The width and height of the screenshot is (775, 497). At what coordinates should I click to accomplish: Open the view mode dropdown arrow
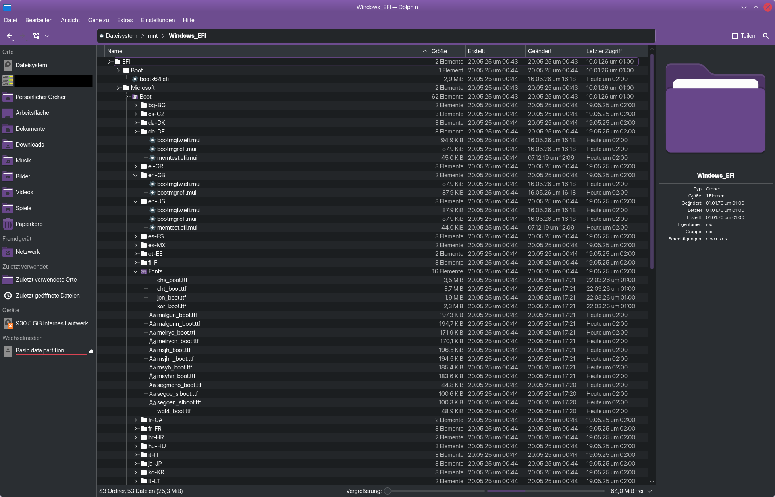47,36
